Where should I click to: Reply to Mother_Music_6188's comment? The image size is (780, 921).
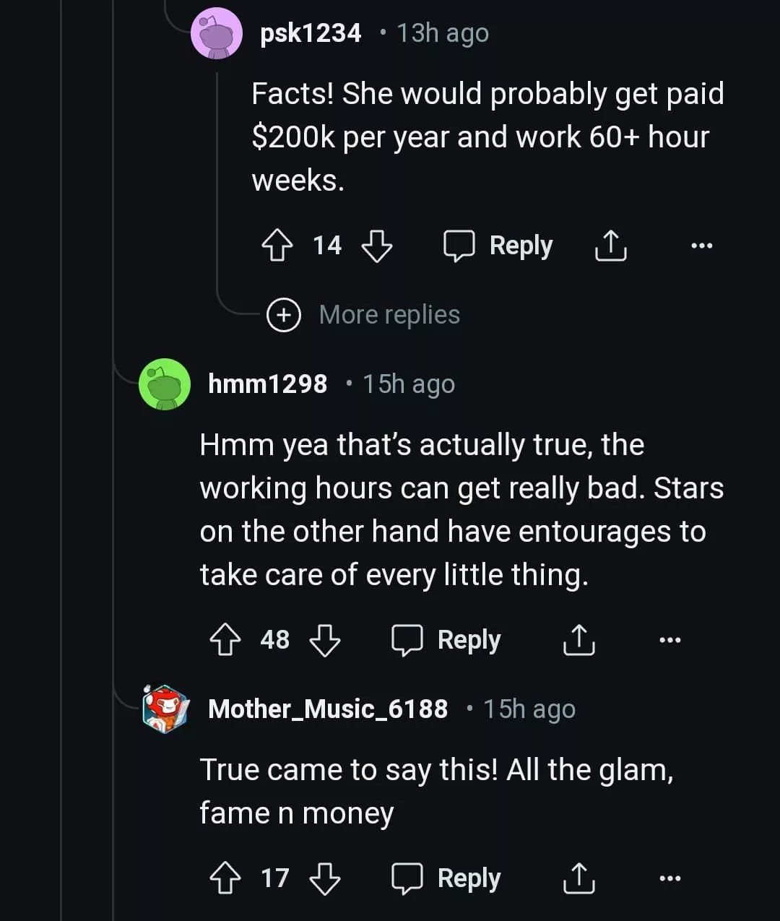pos(446,878)
